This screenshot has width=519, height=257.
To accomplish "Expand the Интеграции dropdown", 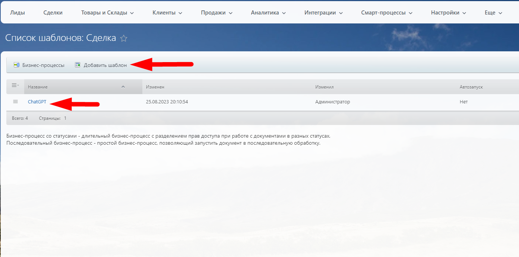I will point(323,12).
